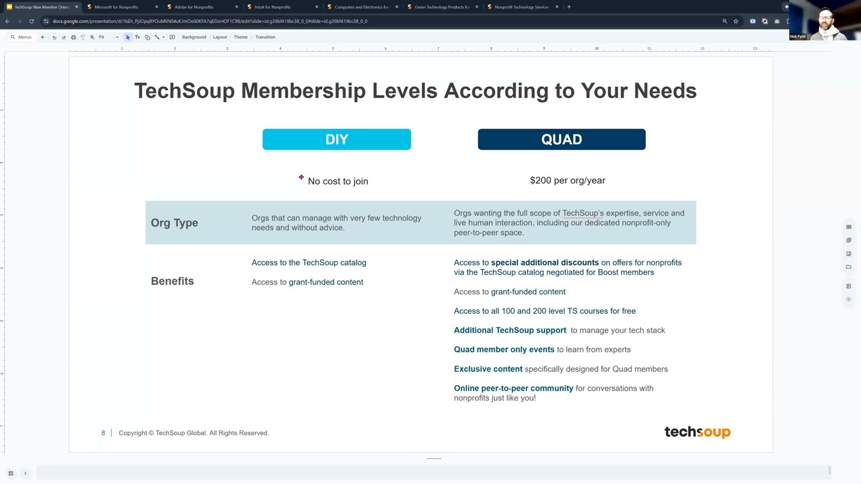The width and height of the screenshot is (861, 484).
Task: Click 'Online peer-to-peer community' text
Action: 513,389
